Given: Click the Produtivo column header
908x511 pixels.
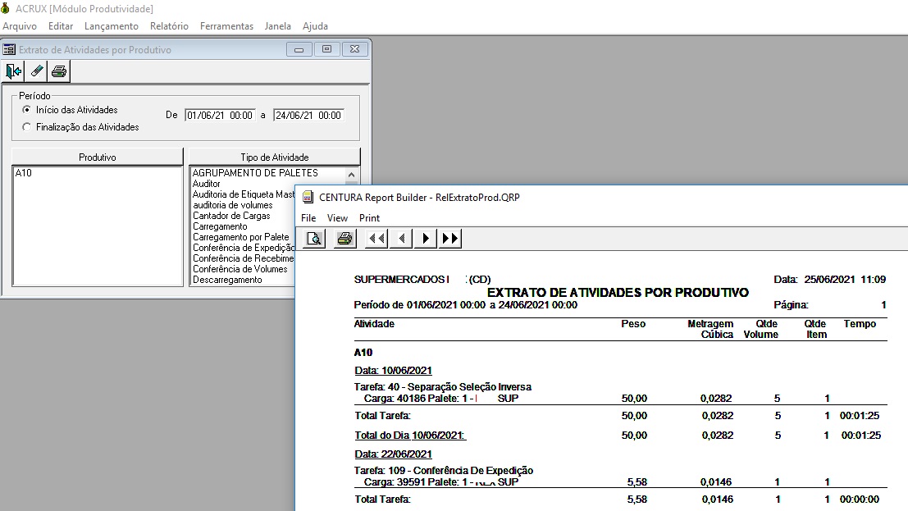Looking at the screenshot, I should coord(98,157).
